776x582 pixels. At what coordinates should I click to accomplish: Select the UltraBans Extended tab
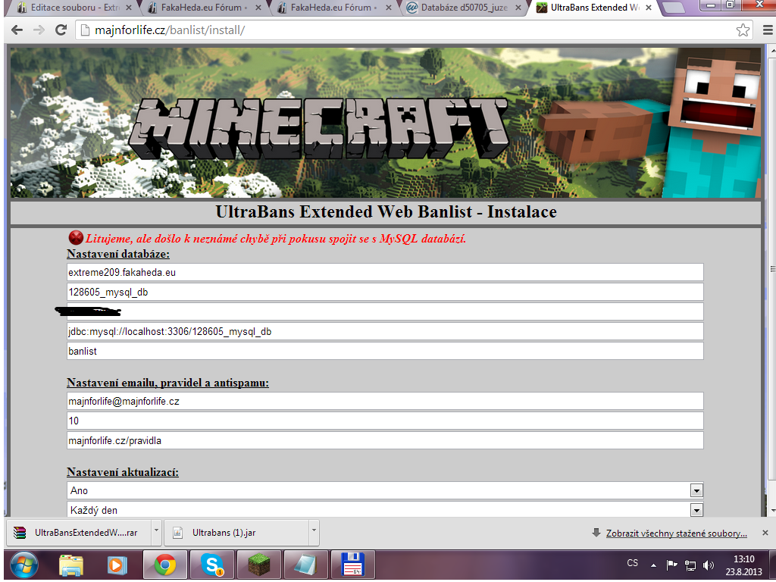pyautogui.click(x=595, y=8)
